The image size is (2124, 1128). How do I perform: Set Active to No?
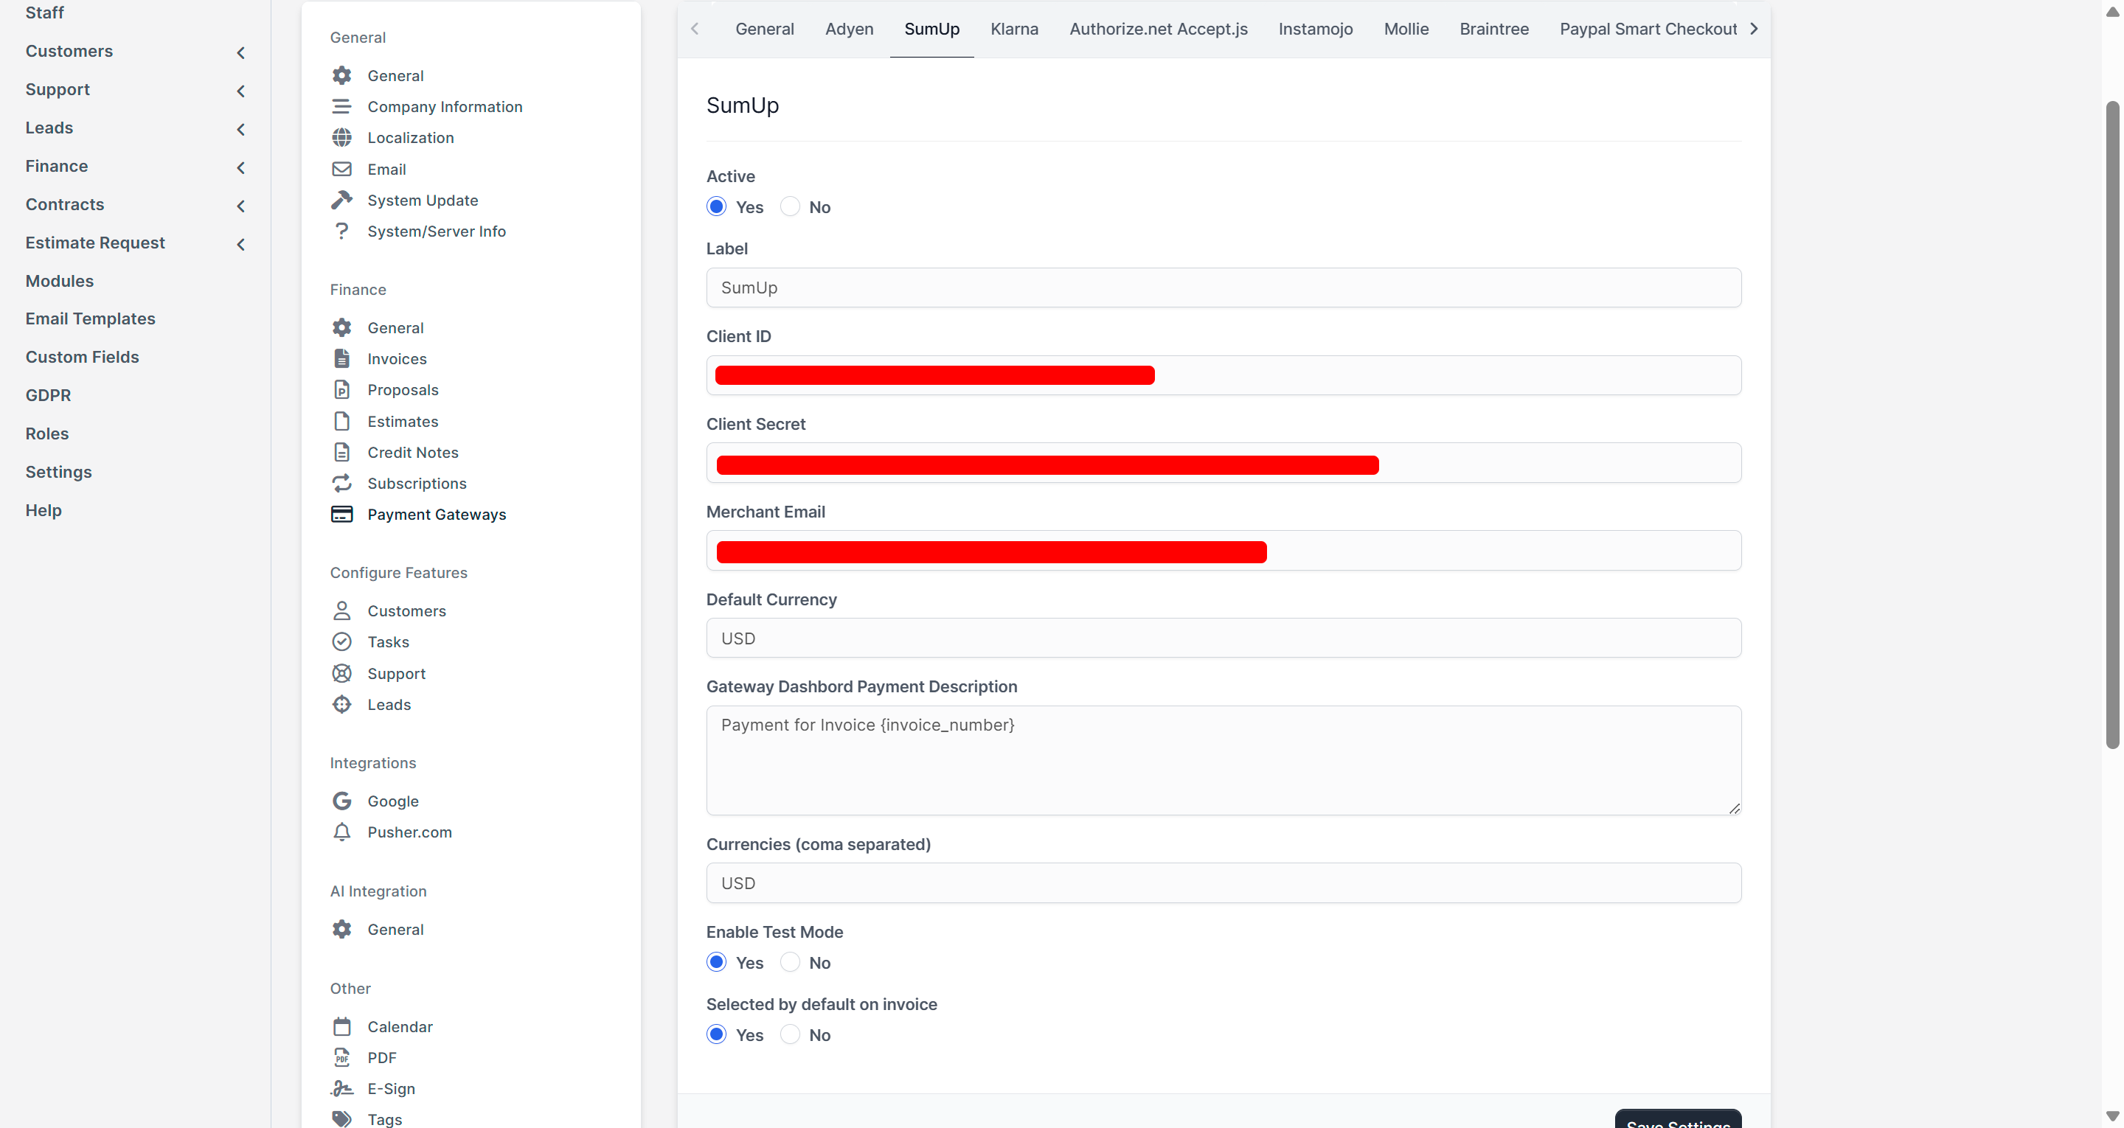(x=790, y=207)
